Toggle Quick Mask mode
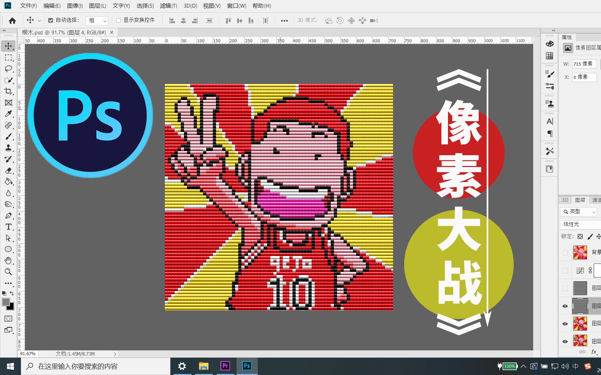 8,319
